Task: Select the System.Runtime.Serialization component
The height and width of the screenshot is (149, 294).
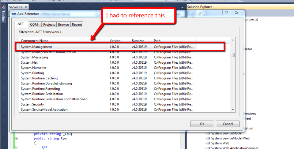Action: (42, 94)
